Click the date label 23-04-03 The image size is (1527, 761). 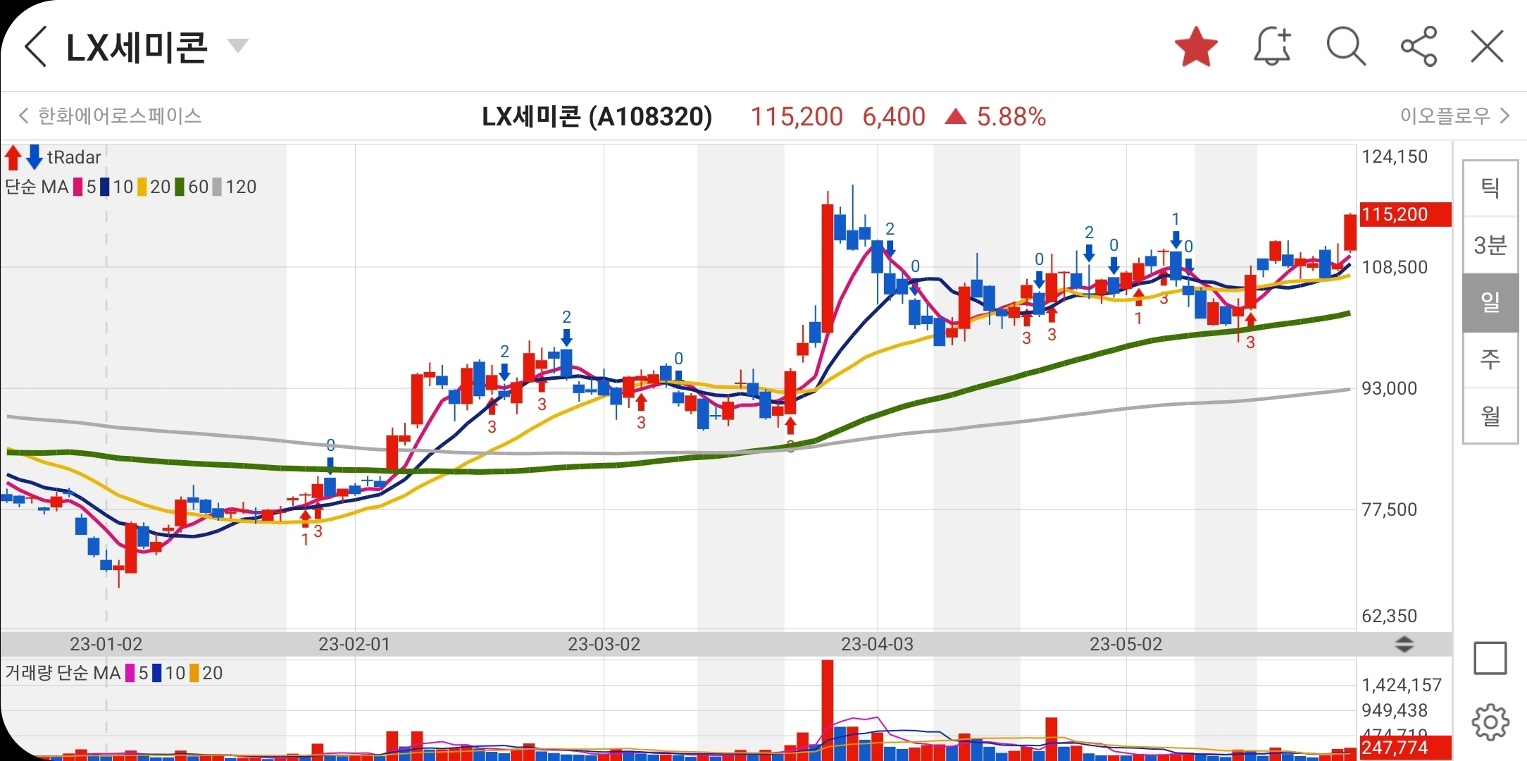pos(877,644)
